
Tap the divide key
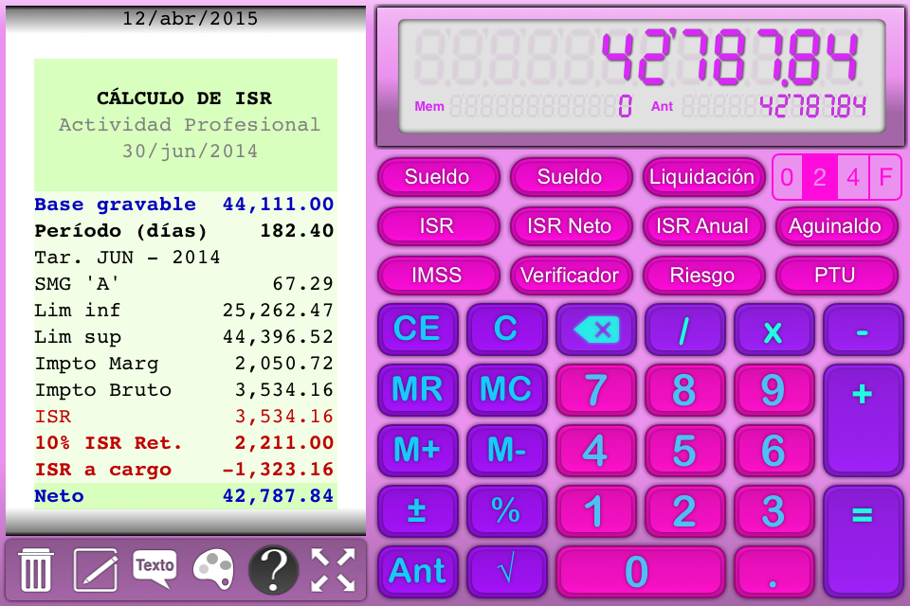(684, 330)
